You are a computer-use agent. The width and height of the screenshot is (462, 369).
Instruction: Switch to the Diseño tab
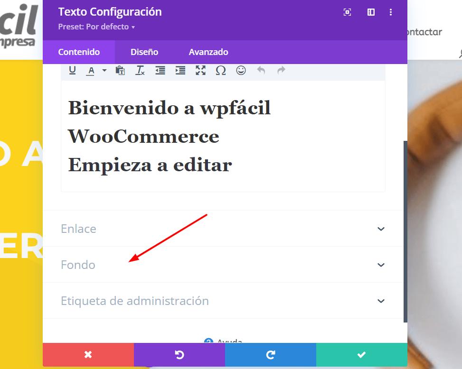(144, 52)
